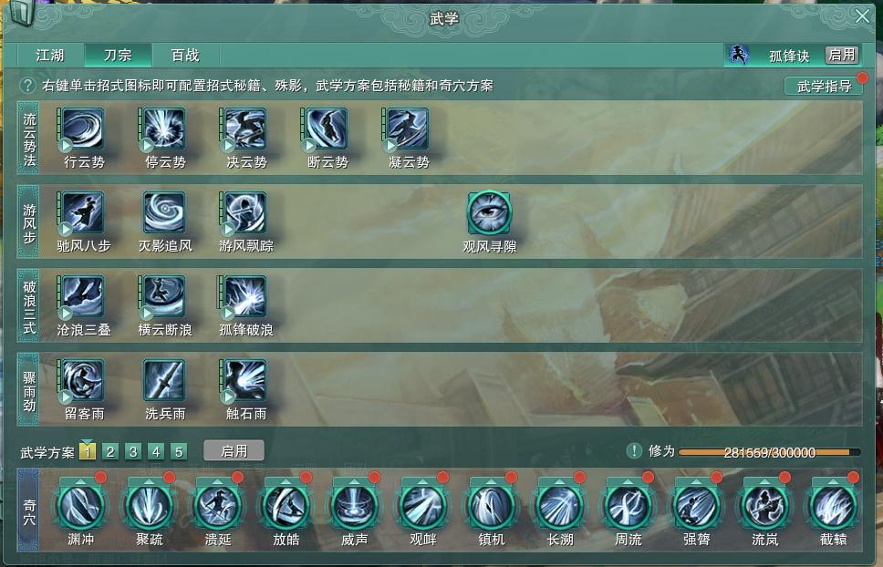Expand the 威声 acupoint slot options
Viewport: 883px width, 567px height.
354,482
